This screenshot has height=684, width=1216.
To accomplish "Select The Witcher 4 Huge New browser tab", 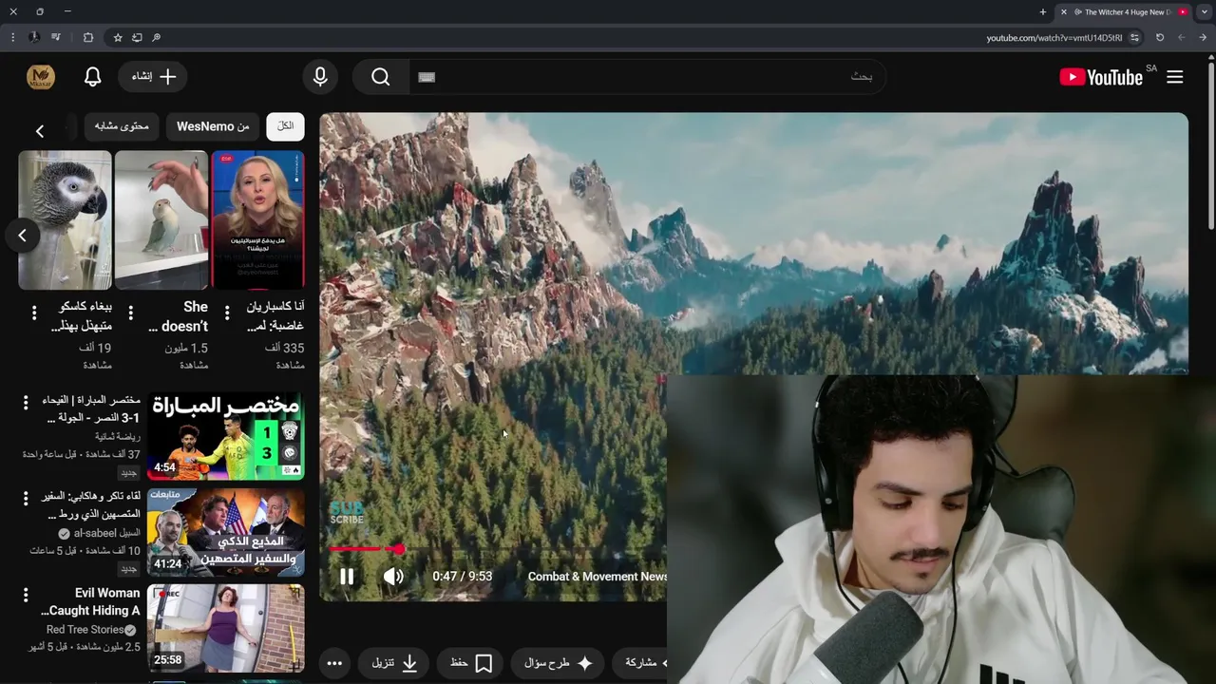I will click(x=1124, y=12).
